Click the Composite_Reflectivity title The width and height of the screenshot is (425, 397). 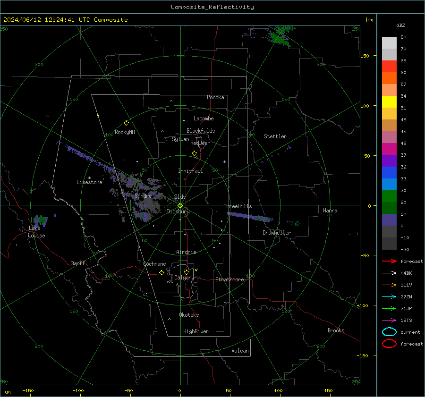click(212, 7)
